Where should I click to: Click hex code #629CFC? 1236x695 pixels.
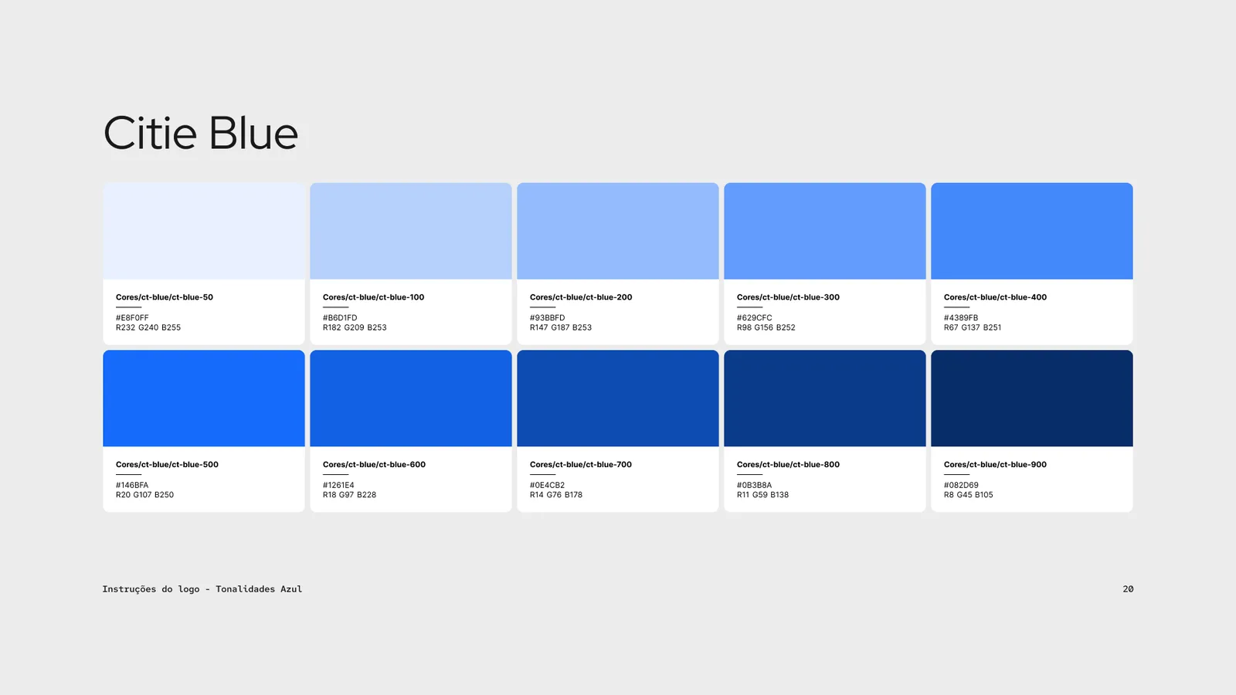(754, 318)
